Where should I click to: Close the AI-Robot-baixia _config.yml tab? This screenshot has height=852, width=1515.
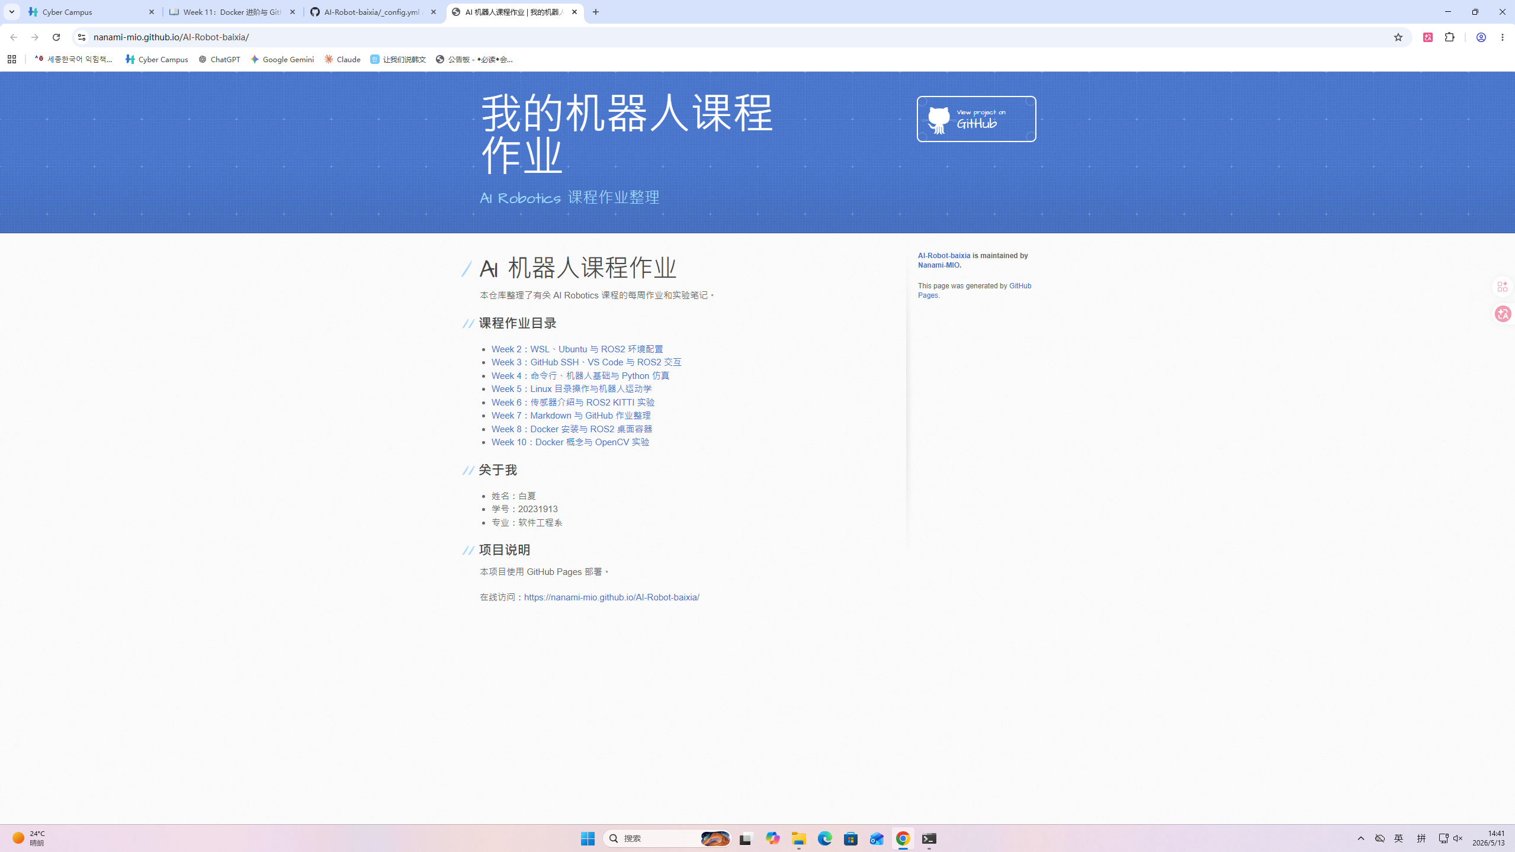(x=434, y=12)
